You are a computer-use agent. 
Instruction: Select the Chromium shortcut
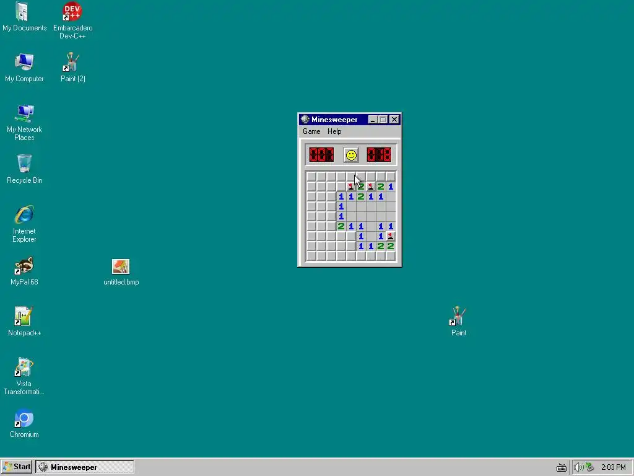(24, 423)
